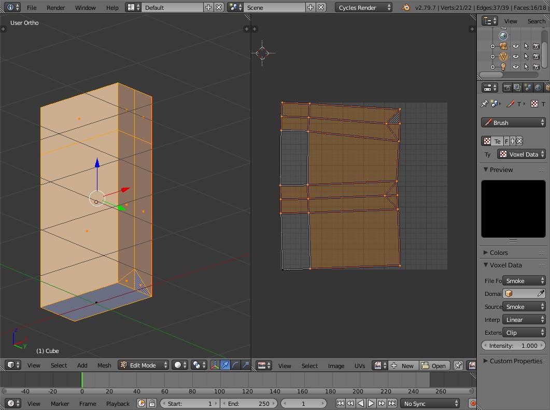Screen dimensions: 550x410
Task: Open the 3D View editor type selector
Action: (13, 365)
